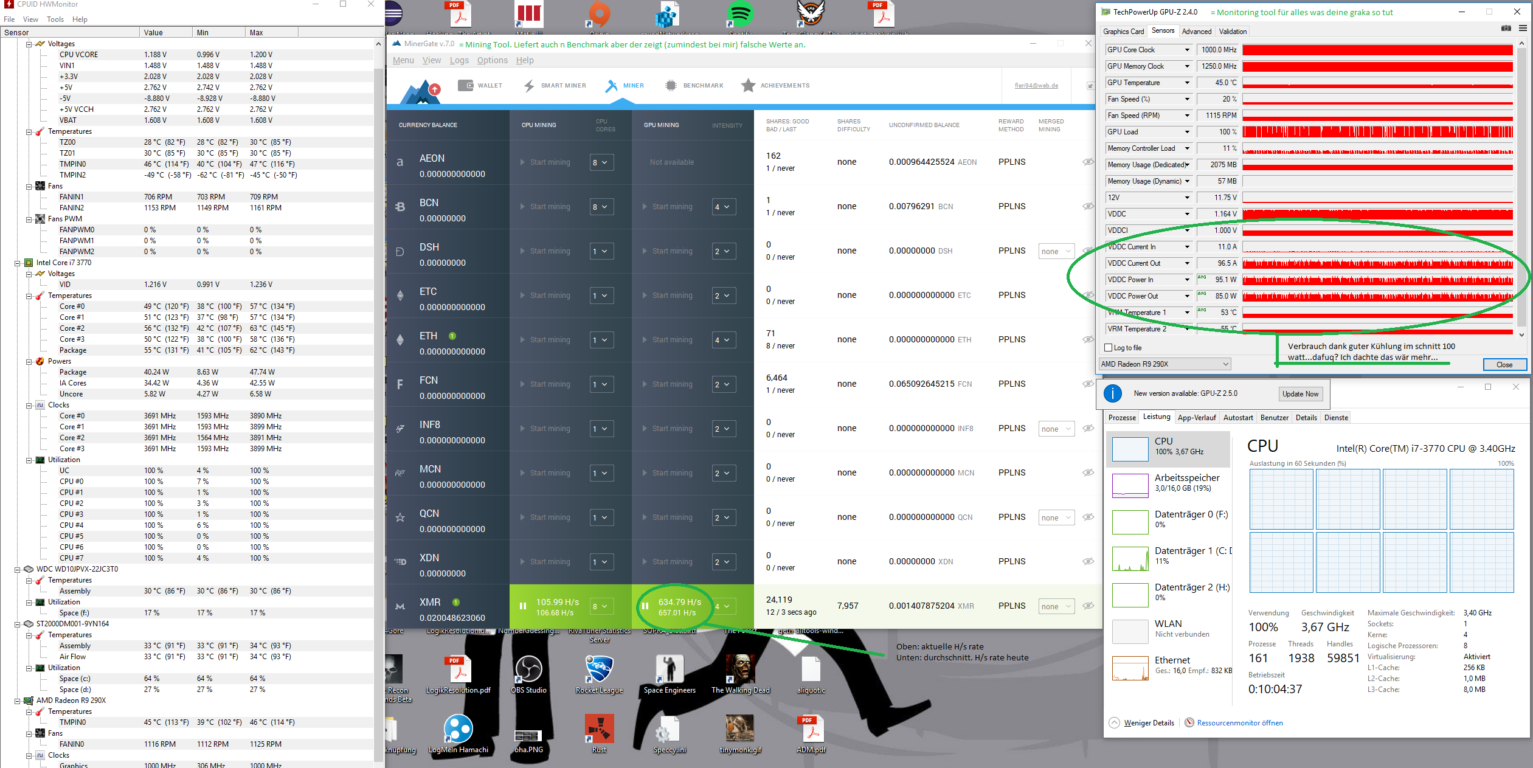Image resolution: width=1533 pixels, height=768 pixels.
Task: Enable the Log to file checkbox
Action: pos(1109,348)
